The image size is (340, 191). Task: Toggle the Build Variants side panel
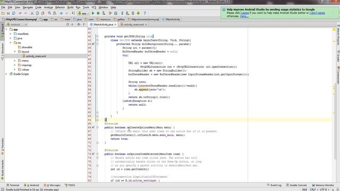[x=2, y=170]
